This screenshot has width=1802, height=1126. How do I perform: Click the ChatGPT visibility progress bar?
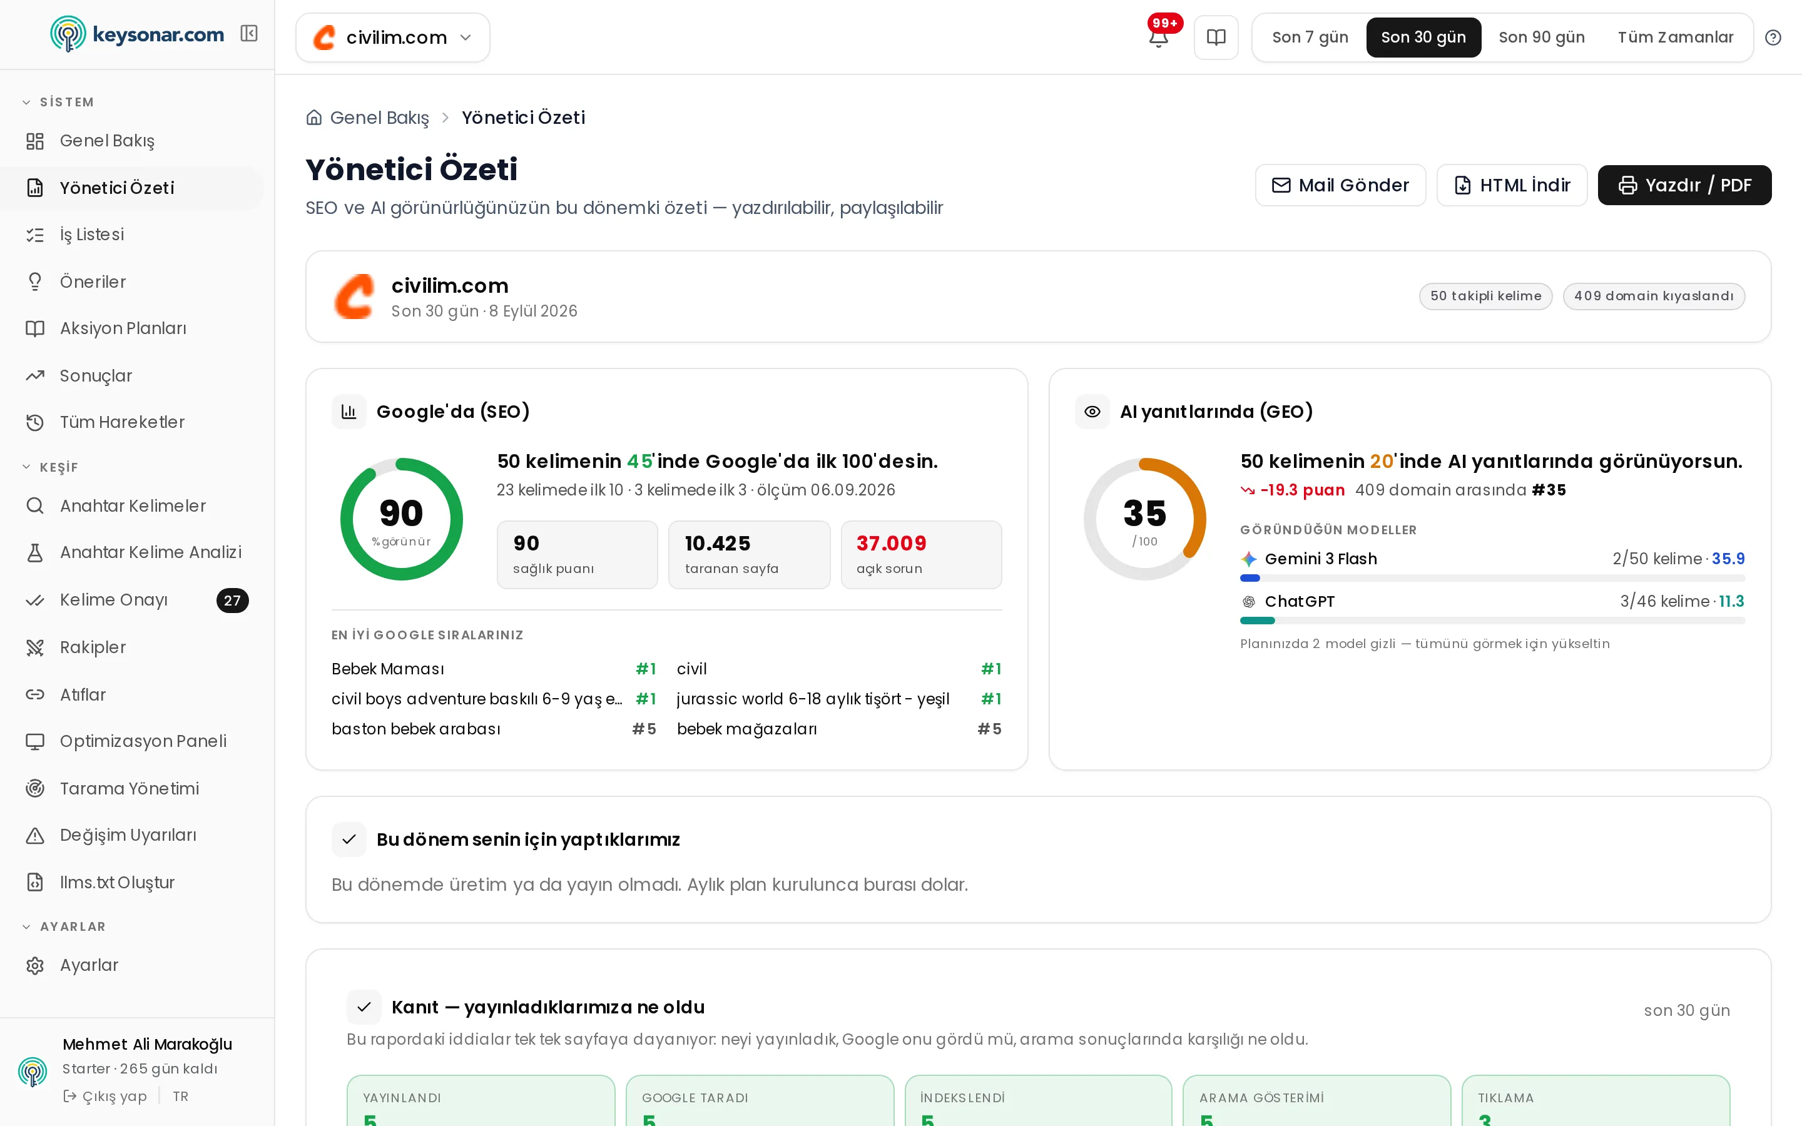pos(1492,621)
